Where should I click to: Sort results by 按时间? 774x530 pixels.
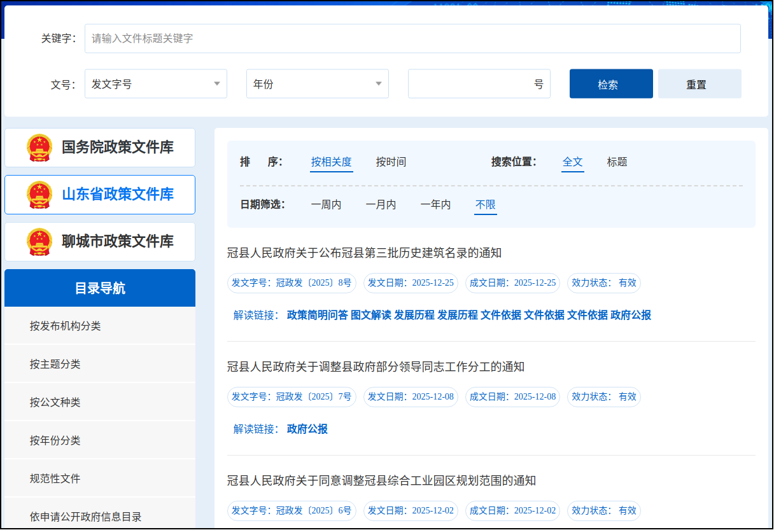click(x=391, y=162)
